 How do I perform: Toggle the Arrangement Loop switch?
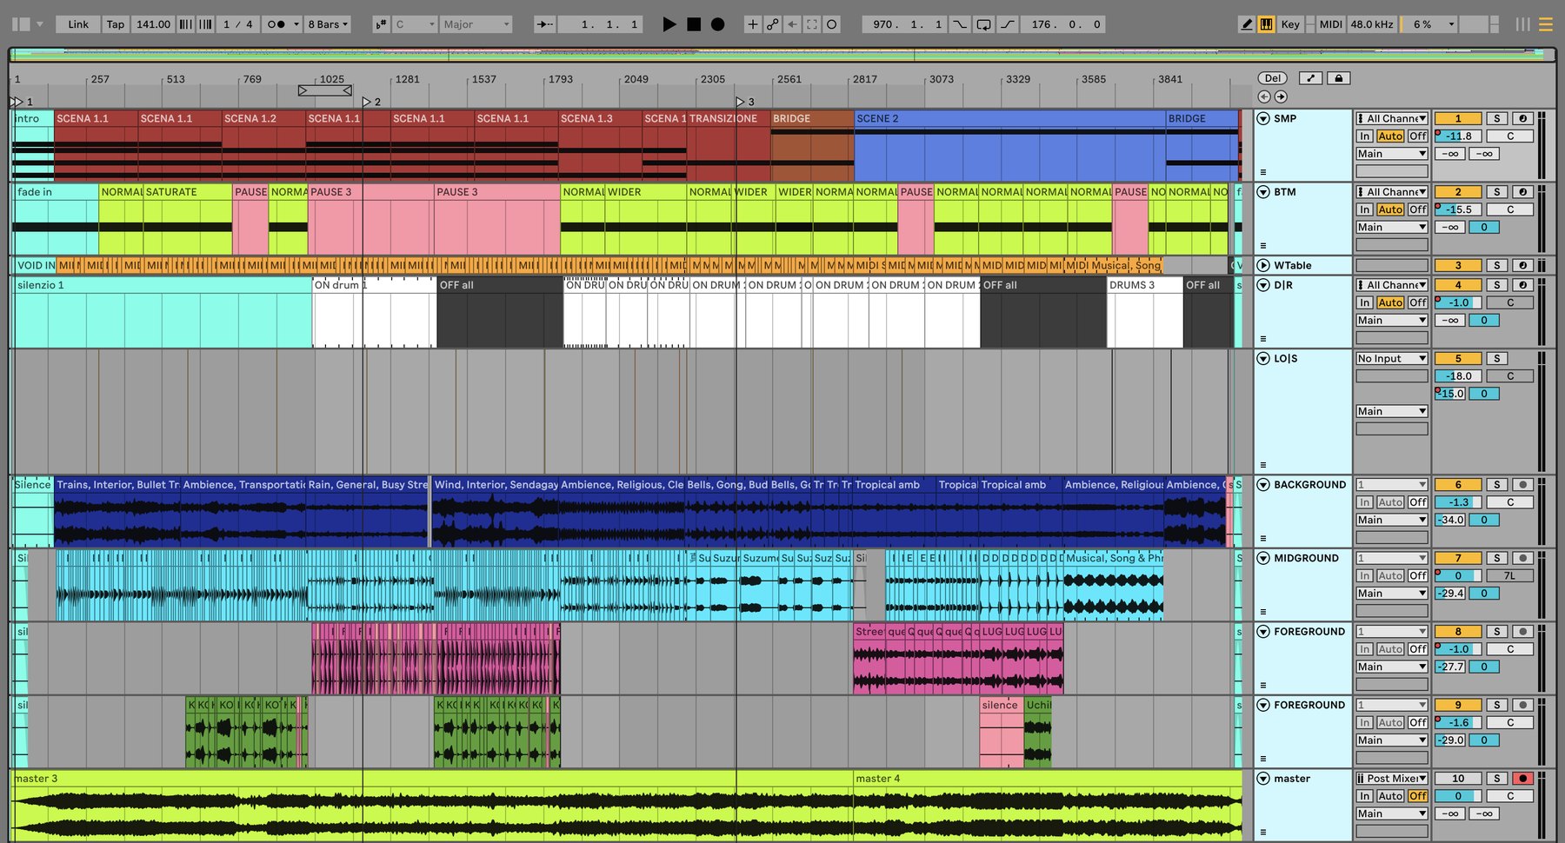(983, 24)
